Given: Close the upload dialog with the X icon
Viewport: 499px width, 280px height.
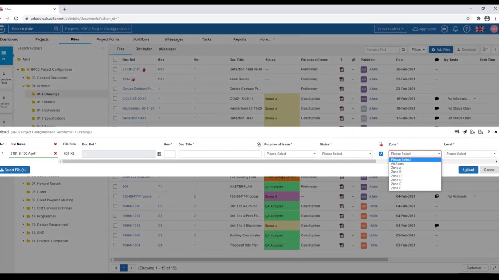Looking at the screenshot, I should (496, 132).
